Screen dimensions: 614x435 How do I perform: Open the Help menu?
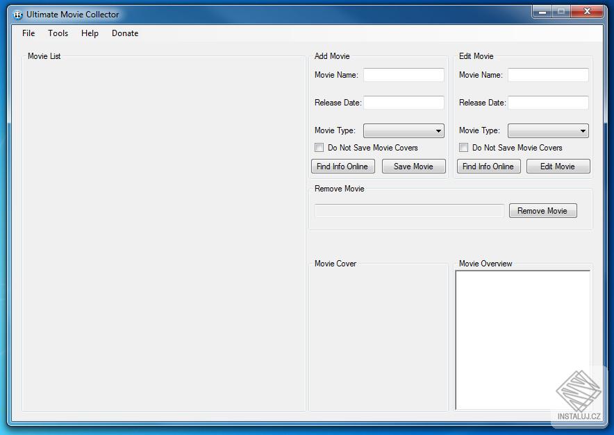(x=90, y=33)
